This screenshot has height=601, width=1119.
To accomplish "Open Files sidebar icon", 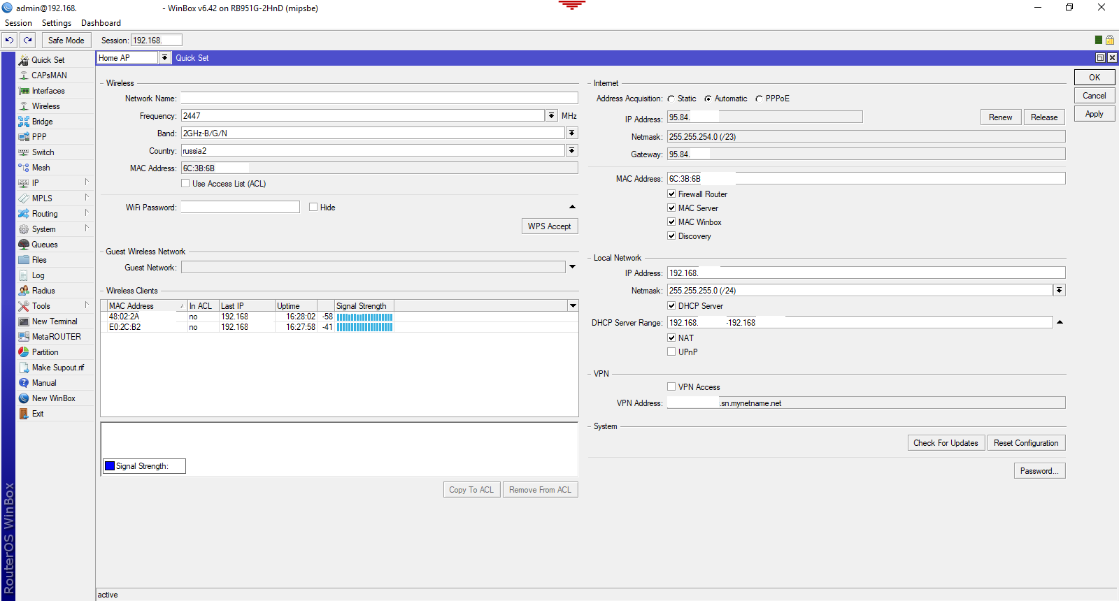I will click(x=24, y=260).
